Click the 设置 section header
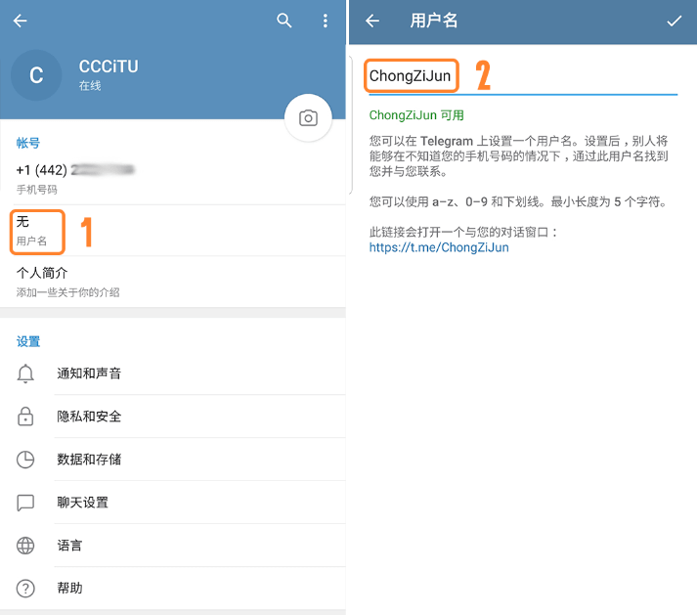 [28, 341]
